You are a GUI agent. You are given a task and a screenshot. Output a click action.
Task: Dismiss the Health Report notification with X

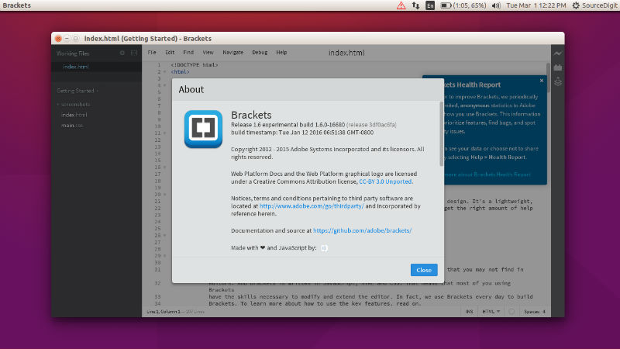point(541,81)
